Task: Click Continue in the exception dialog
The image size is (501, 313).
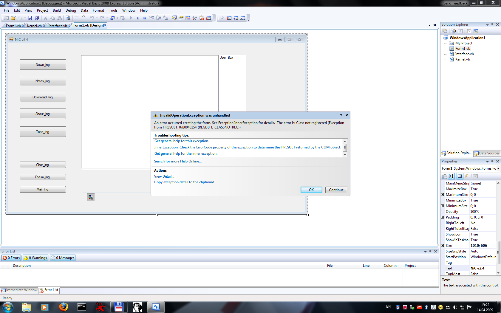Action: pos(336,190)
